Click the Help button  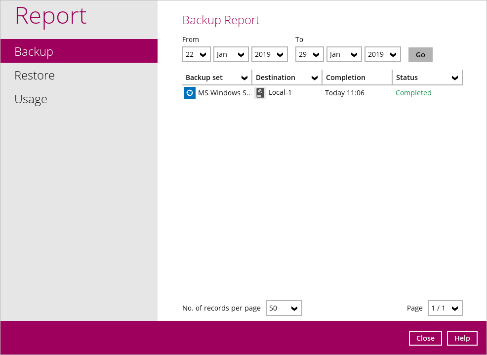462,338
